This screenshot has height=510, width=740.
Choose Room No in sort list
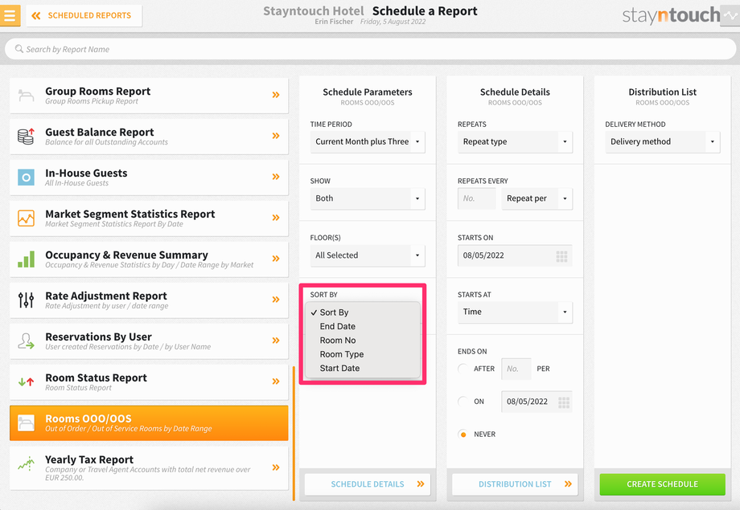(363, 341)
